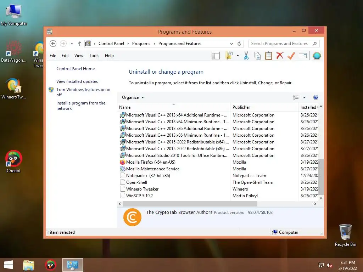The height and width of the screenshot is (272, 363).
Task: Sort by the Name column header
Action: [174, 107]
